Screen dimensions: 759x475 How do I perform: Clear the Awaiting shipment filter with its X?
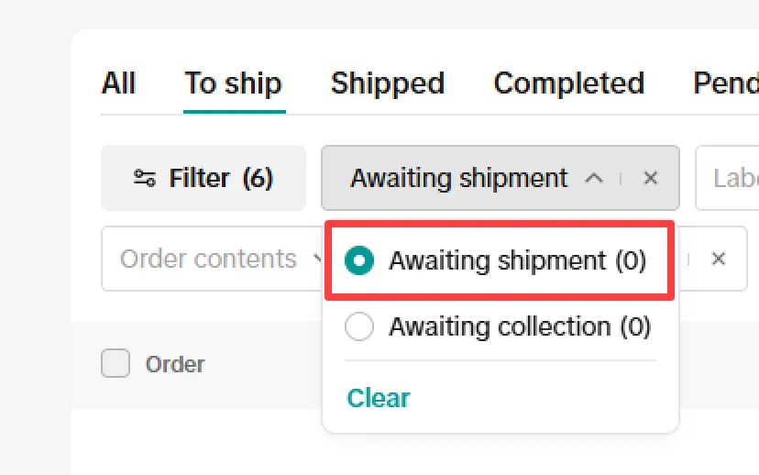tap(651, 178)
